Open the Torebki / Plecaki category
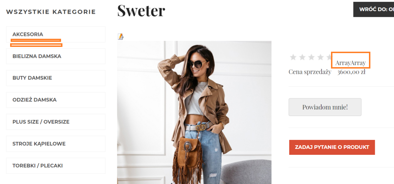Image resolution: width=394 pixels, height=184 pixels. coord(56,165)
